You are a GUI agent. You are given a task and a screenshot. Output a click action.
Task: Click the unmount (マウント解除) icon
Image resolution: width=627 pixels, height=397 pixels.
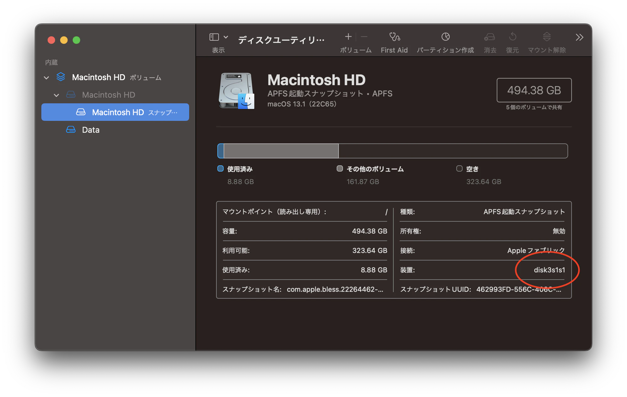(547, 37)
